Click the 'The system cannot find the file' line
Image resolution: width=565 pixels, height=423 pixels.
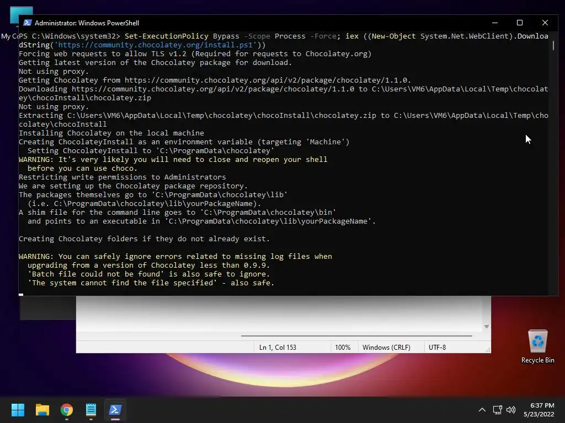pyautogui.click(x=151, y=283)
